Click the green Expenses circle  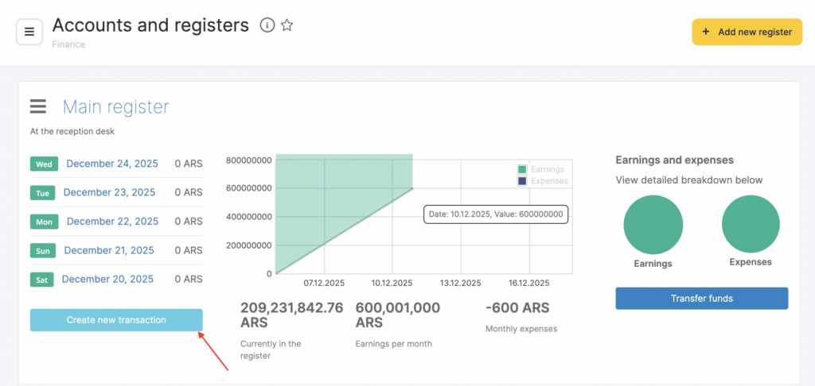[751, 225]
